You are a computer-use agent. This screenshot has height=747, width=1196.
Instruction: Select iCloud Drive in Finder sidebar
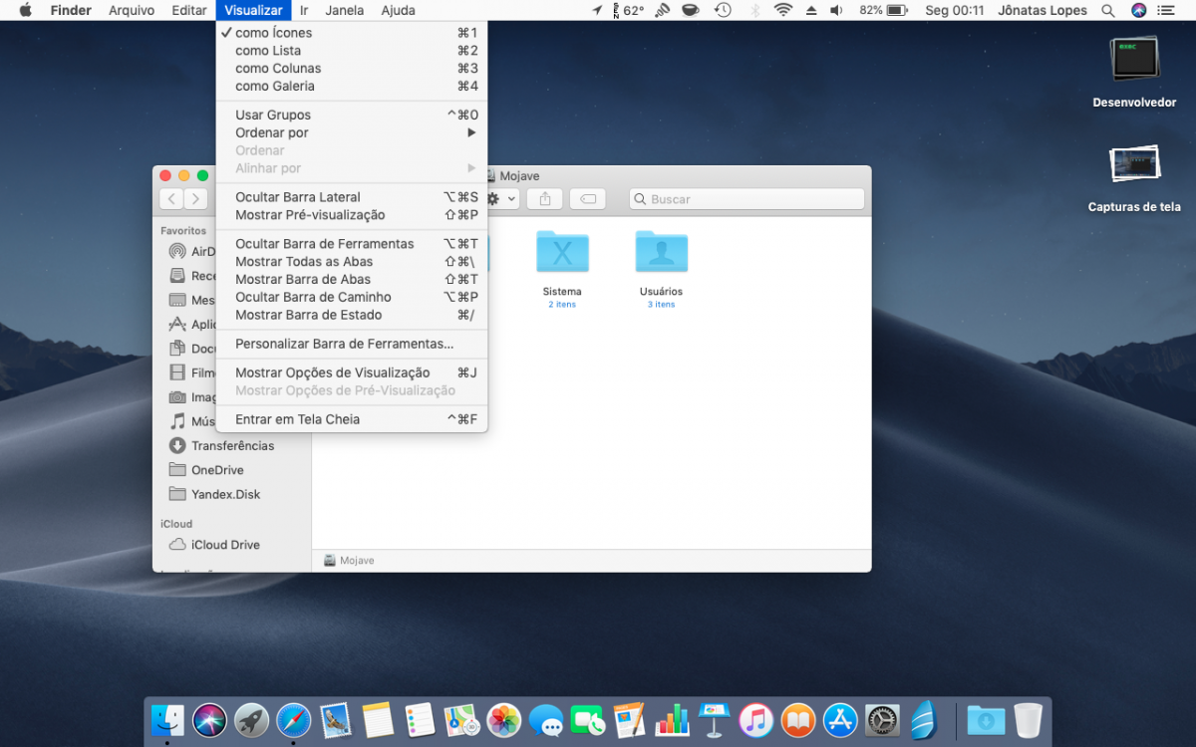[x=232, y=545]
